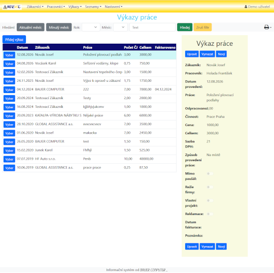Focus the Text search field
Screen dimensions: 274x273
[152, 27]
